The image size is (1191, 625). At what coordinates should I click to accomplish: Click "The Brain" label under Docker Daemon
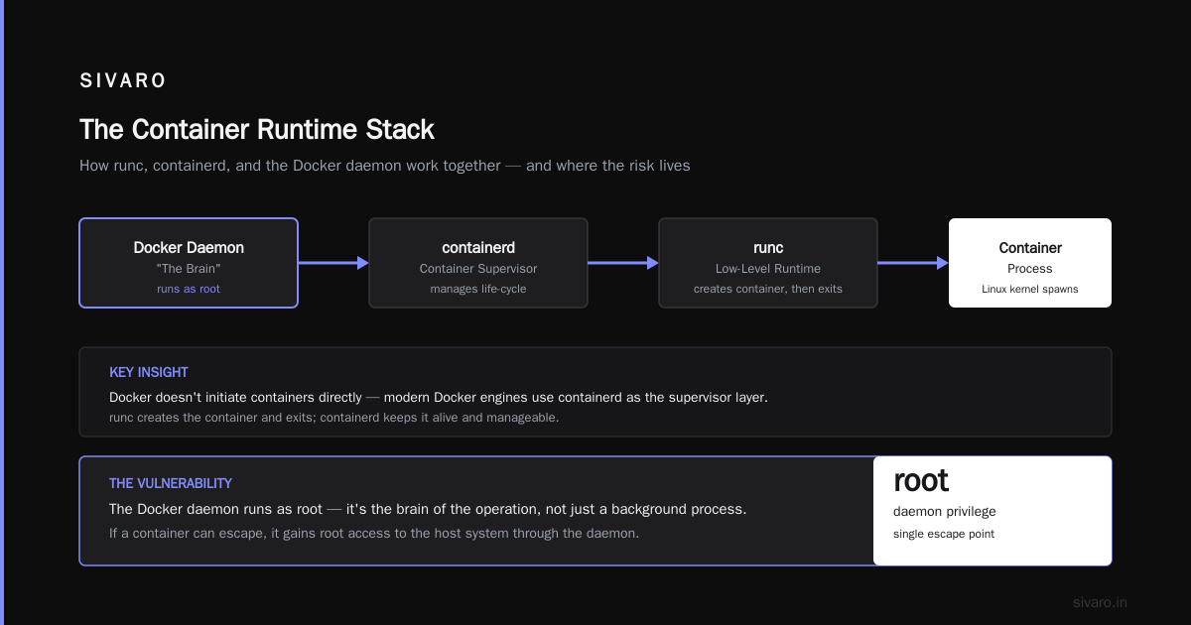pyautogui.click(x=189, y=269)
